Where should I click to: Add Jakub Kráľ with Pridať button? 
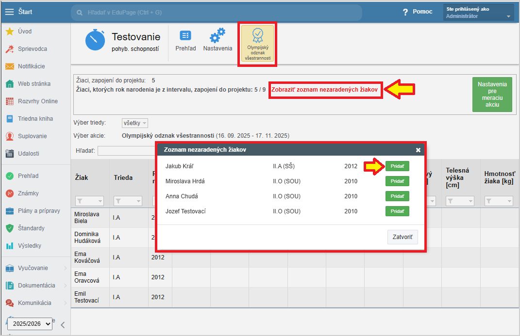(397, 166)
